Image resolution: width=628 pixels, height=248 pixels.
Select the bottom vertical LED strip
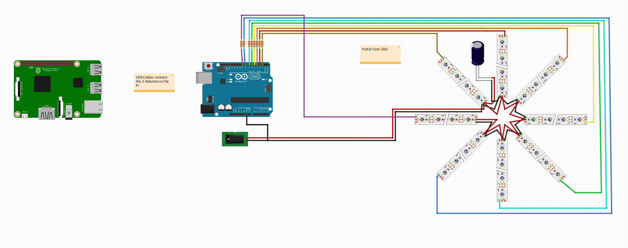click(x=502, y=170)
